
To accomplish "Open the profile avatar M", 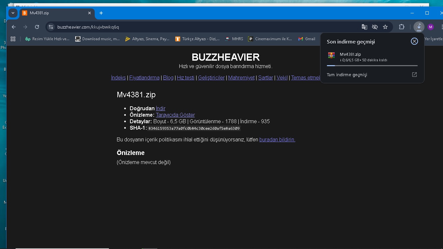I will pos(431,27).
